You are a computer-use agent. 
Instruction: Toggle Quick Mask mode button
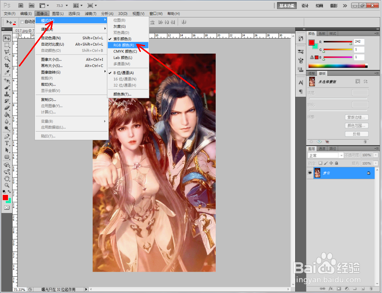[x=7, y=207]
